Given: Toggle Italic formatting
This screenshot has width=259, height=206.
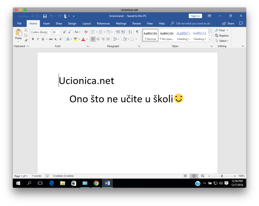Looking at the screenshot, I should (38, 39).
